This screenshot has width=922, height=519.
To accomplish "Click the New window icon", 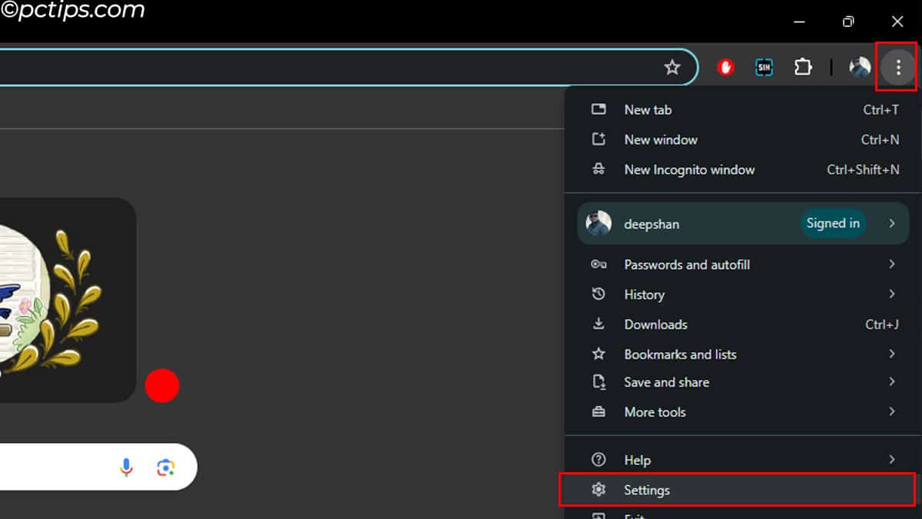I will pos(599,140).
